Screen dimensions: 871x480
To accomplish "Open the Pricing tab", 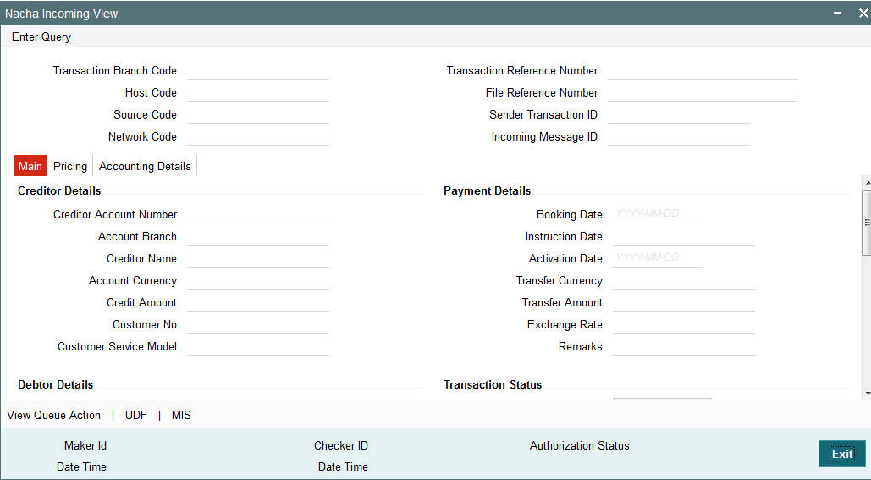I will pos(70,166).
